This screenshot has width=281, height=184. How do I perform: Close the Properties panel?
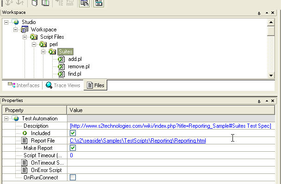(x=273, y=101)
